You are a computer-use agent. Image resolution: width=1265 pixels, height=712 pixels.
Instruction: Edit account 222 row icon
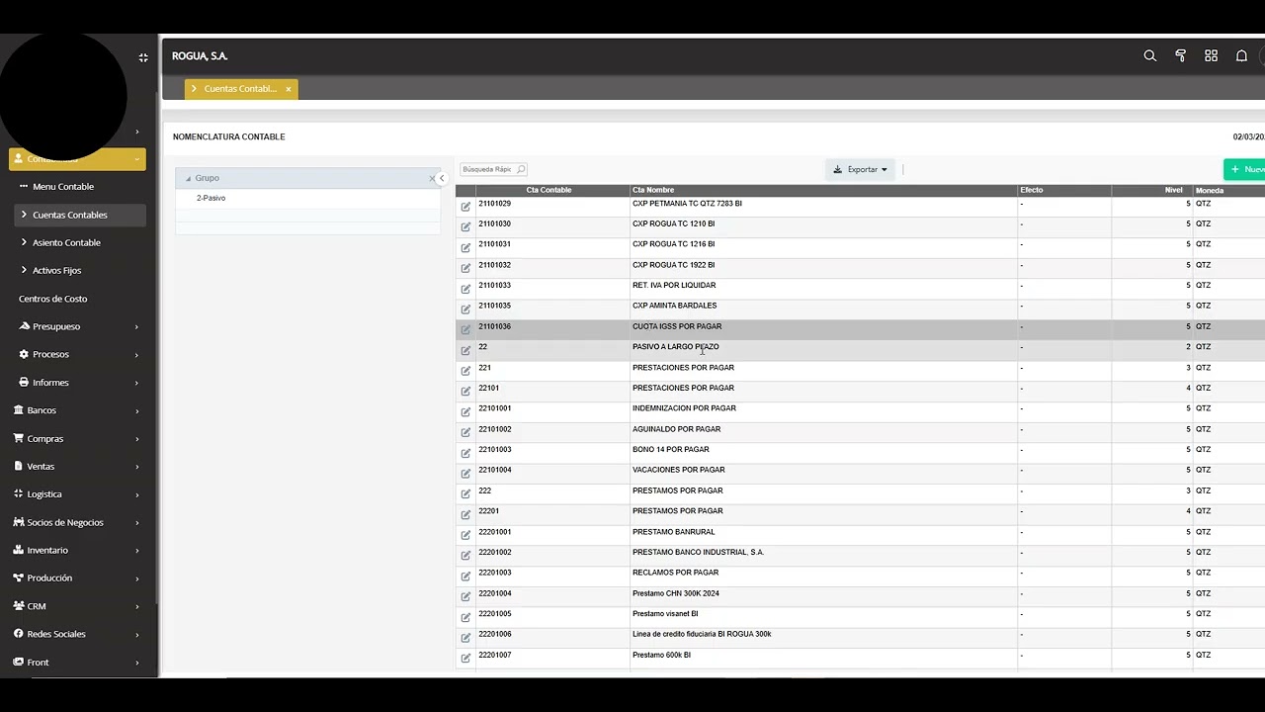[465, 493]
